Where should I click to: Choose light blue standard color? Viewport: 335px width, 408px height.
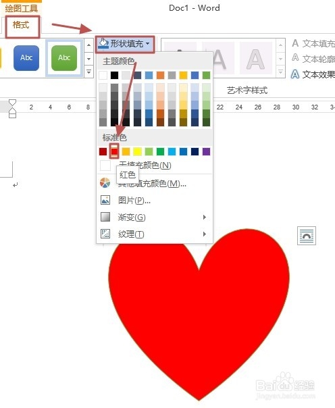(x=172, y=151)
